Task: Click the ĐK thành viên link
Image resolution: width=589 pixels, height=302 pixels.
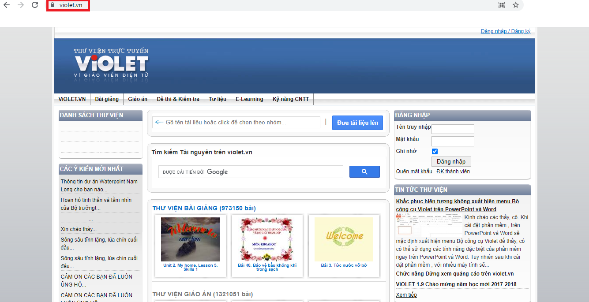Action: point(453,172)
